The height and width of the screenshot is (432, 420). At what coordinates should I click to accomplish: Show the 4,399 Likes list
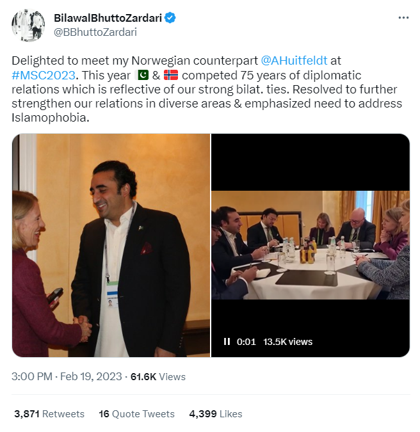coord(216,414)
